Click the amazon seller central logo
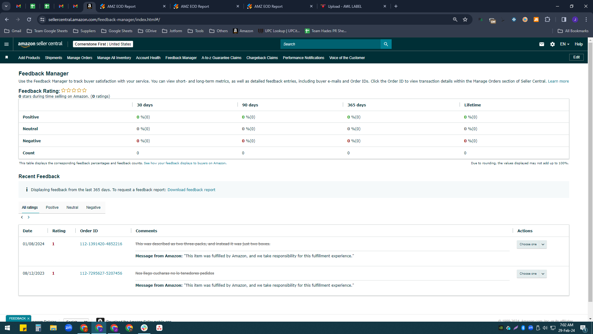 pyautogui.click(x=40, y=44)
